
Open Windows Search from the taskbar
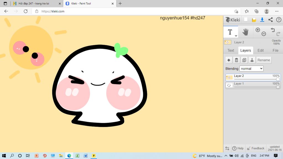tap(12, 156)
